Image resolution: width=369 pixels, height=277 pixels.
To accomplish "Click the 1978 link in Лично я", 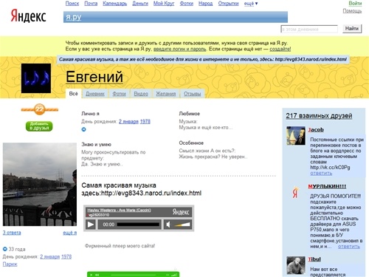I will 145,121.
